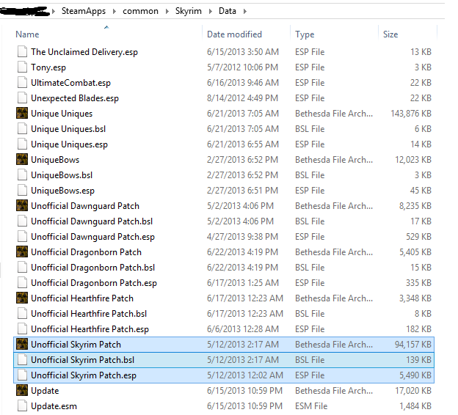Screen dimensions: 458x415
Task: Select file name Unofficial Skyrim Patch.bsl
Action: pyautogui.click(x=83, y=360)
